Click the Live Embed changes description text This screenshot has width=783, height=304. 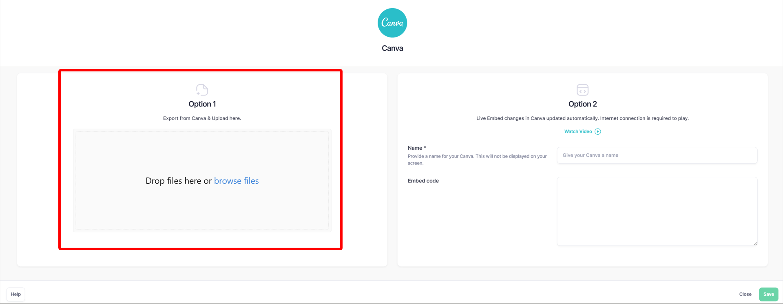pyautogui.click(x=582, y=118)
